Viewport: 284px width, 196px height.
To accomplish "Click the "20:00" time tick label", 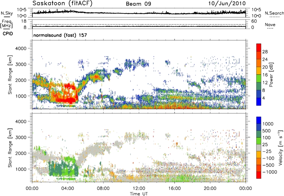I will [210, 189].
